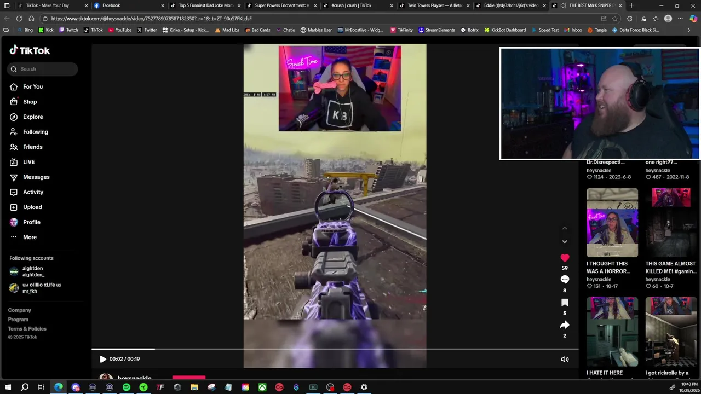The height and width of the screenshot is (394, 701).
Task: Open the Following feed
Action: 36,132
